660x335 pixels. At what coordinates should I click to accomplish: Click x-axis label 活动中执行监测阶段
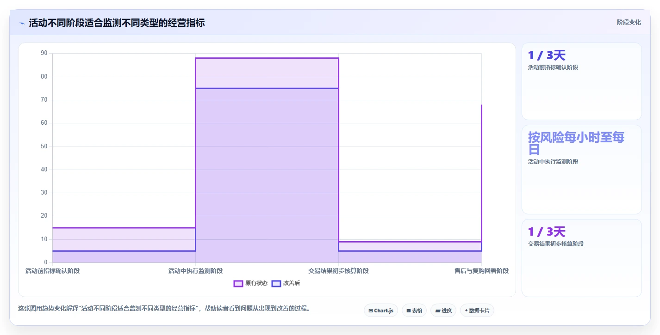coord(195,271)
